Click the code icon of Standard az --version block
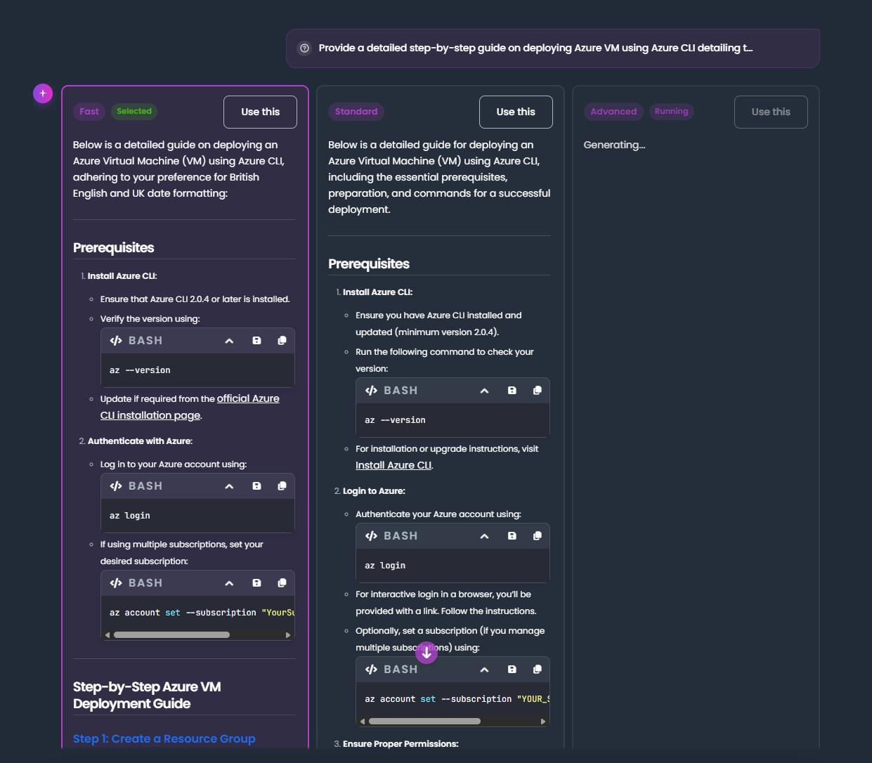 tap(371, 391)
